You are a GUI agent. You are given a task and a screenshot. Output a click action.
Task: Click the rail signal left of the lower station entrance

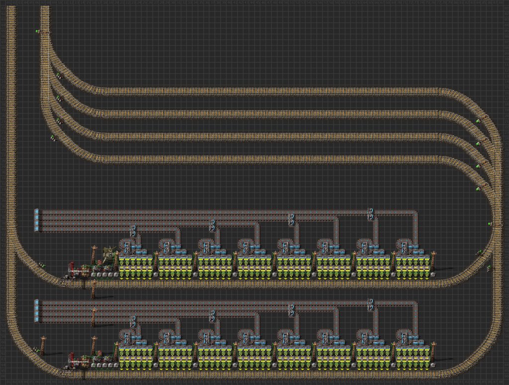click(x=36, y=350)
